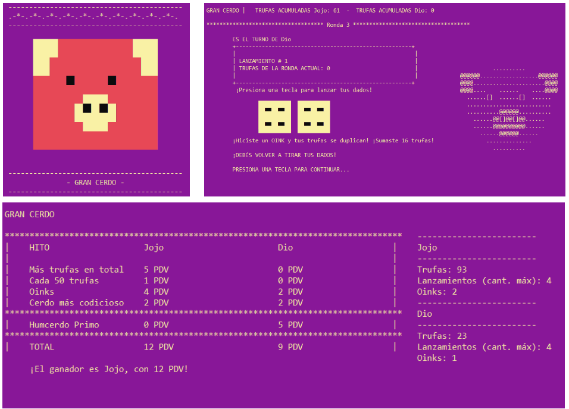
Task: Click the 'Ronda 3' round header
Action: coord(338,24)
